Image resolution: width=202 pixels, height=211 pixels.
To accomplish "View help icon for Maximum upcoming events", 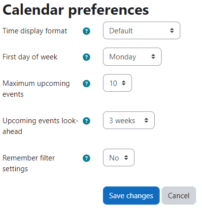I will 86,83.
